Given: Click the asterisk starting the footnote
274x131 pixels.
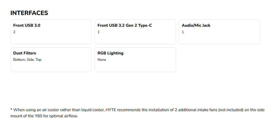Looking at the screenshot, I should [x=11, y=110].
